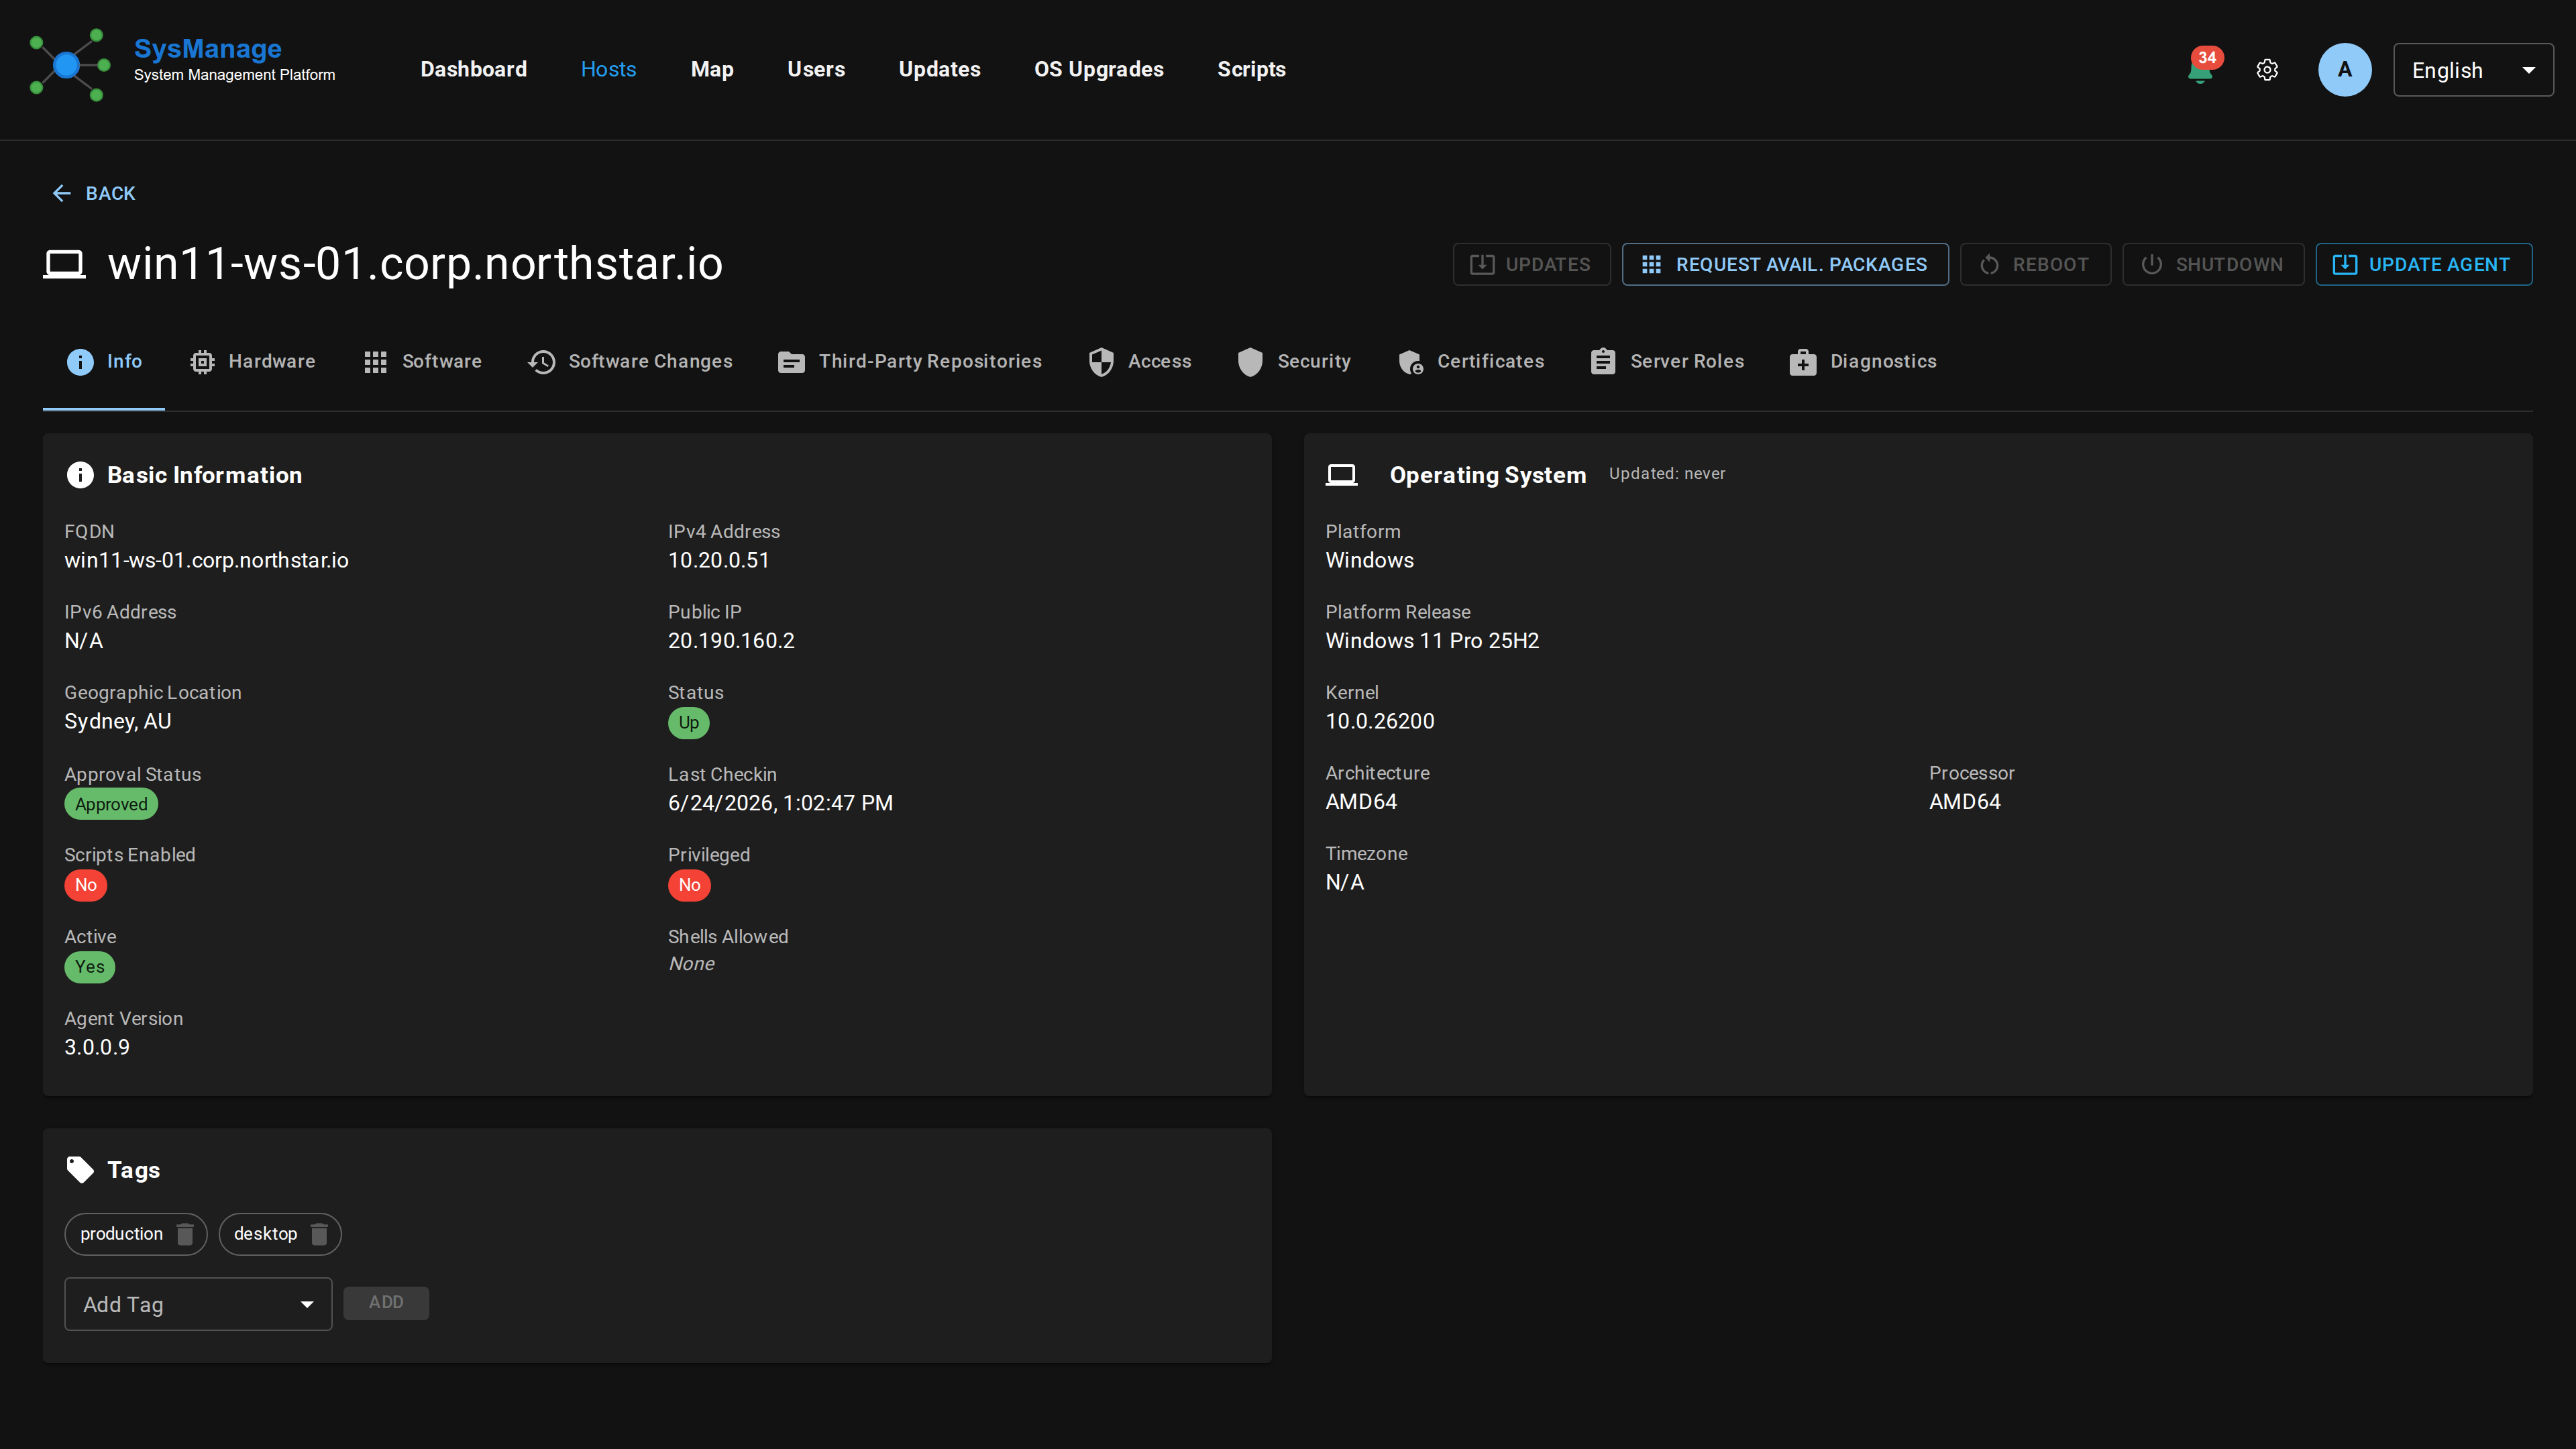Click agent version 3.0.0.9
Image resolution: width=2576 pixels, height=1449 pixels.
click(x=97, y=1047)
